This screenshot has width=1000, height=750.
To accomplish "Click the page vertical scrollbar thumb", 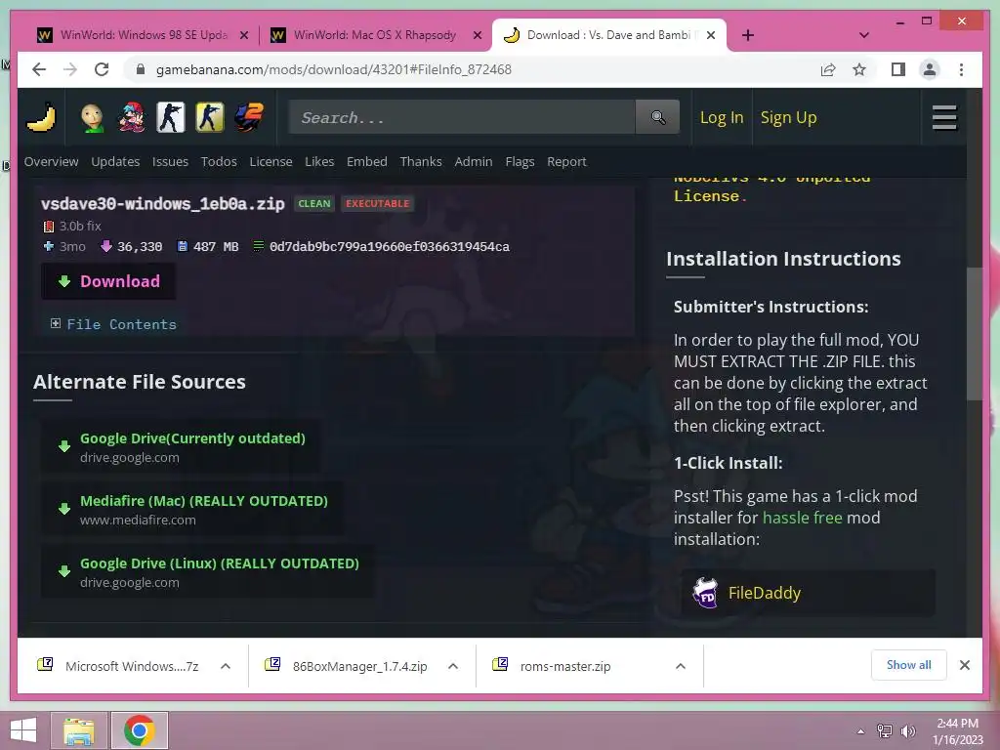I will pos(974,334).
